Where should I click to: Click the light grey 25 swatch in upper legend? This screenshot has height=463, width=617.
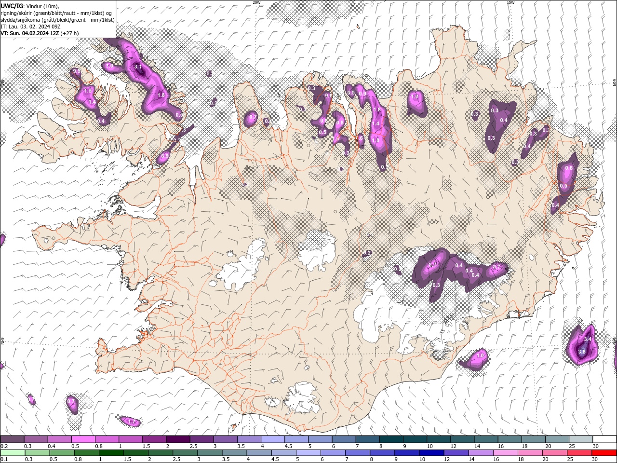point(580,439)
